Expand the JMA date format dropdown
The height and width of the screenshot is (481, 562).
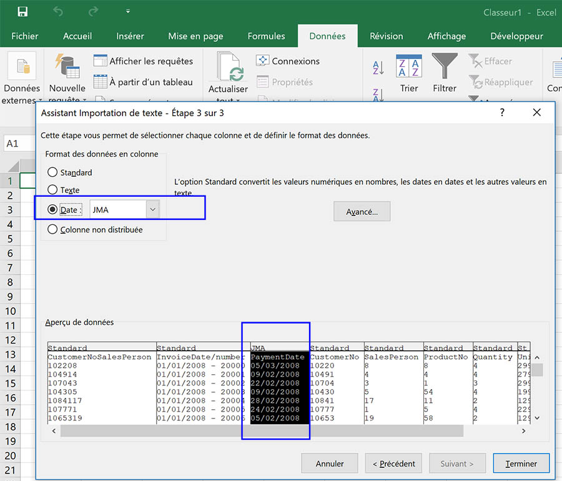(x=152, y=210)
